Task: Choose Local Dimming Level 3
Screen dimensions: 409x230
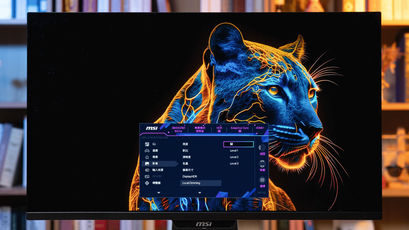Action: coord(234,164)
